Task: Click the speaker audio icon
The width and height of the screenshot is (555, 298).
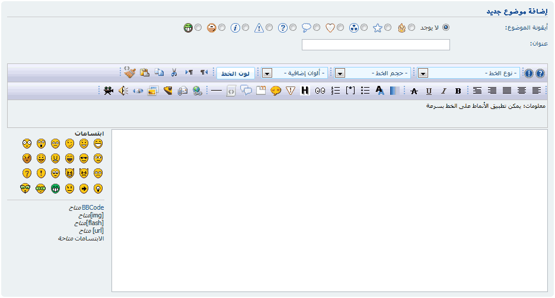Action: pyautogui.click(x=123, y=91)
